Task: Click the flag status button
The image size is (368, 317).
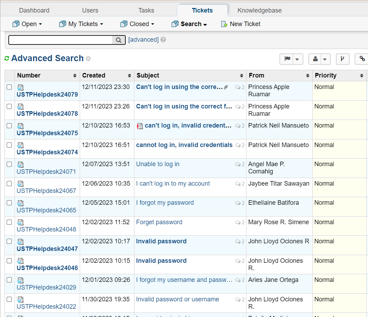Action: click(x=287, y=59)
